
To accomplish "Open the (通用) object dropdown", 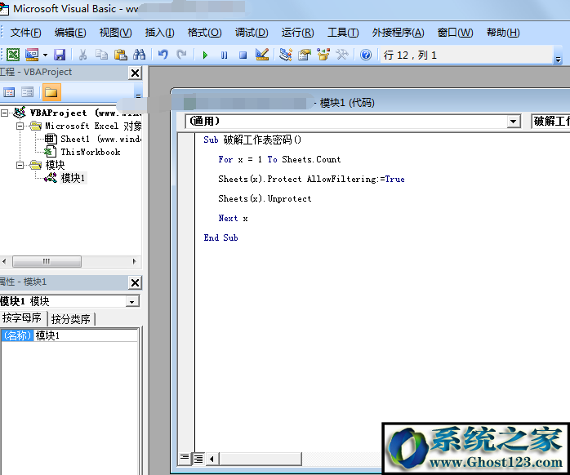I will (x=514, y=121).
